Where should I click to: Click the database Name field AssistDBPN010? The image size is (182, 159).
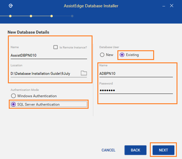(49, 55)
